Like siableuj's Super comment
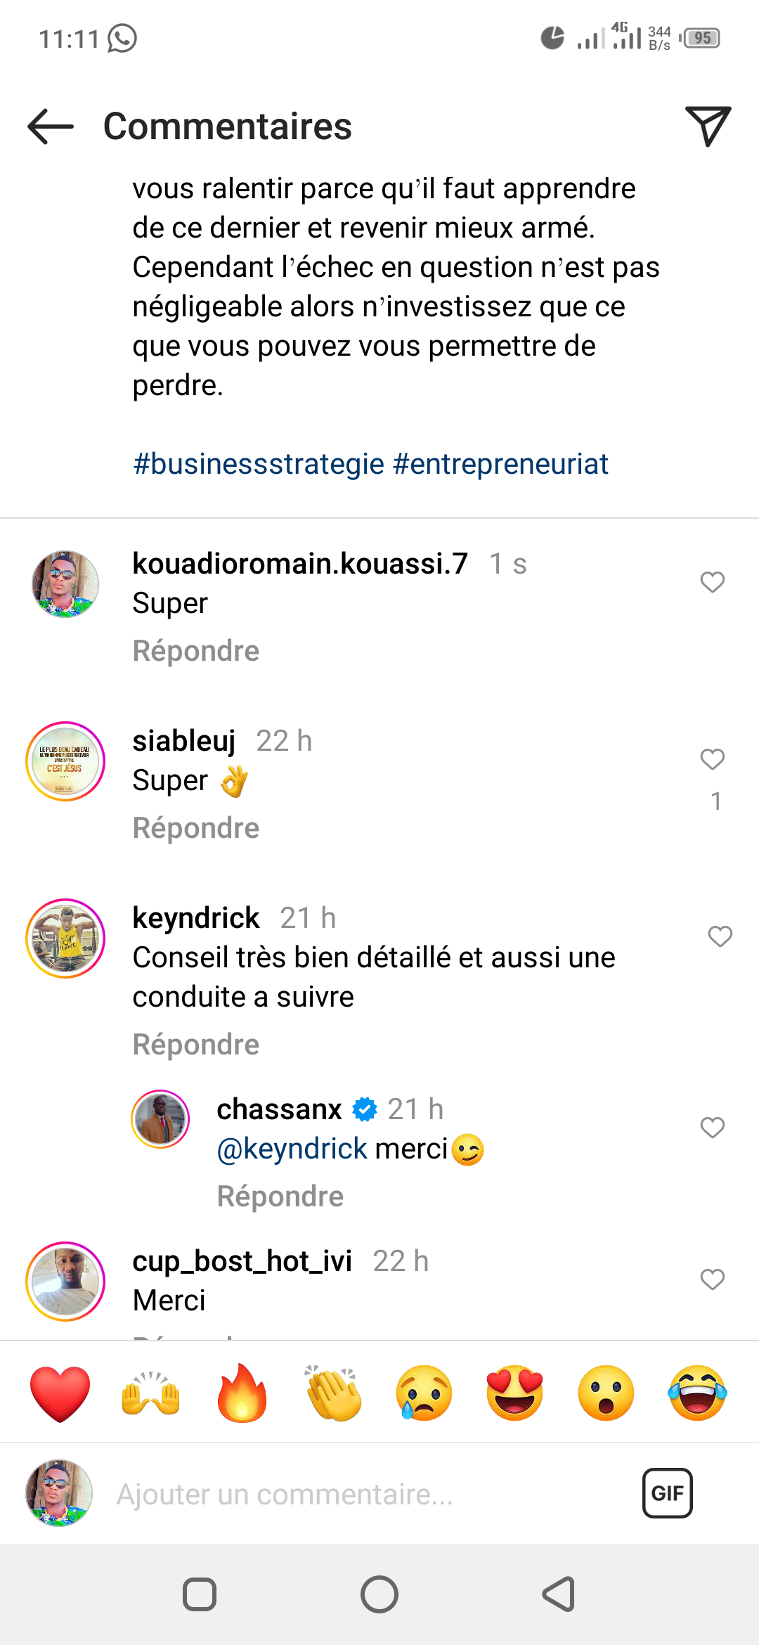The width and height of the screenshot is (759, 1645). (712, 759)
